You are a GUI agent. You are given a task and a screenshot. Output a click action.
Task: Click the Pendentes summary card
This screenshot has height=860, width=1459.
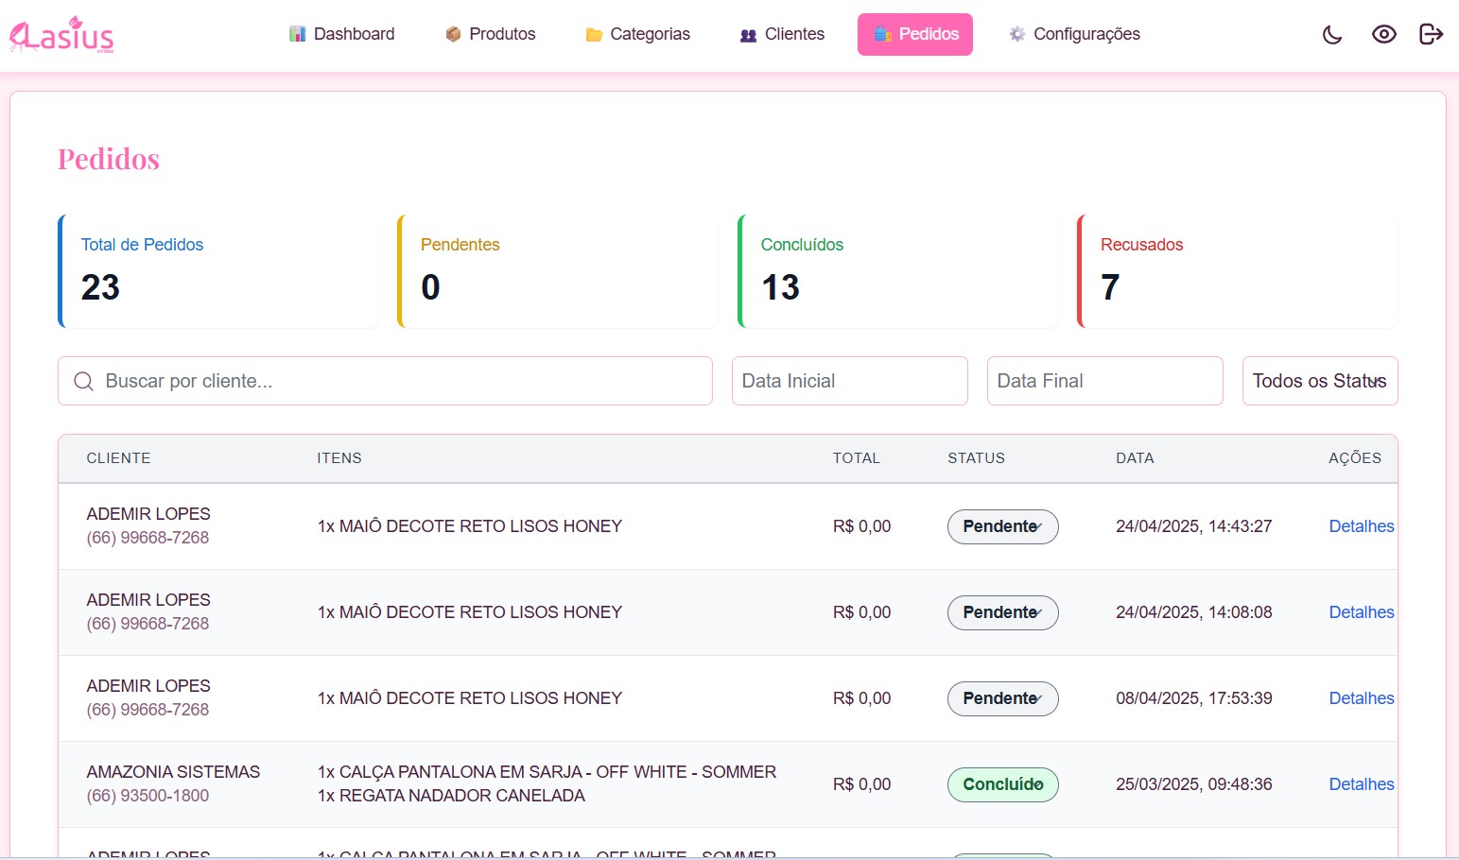pyautogui.click(x=558, y=271)
